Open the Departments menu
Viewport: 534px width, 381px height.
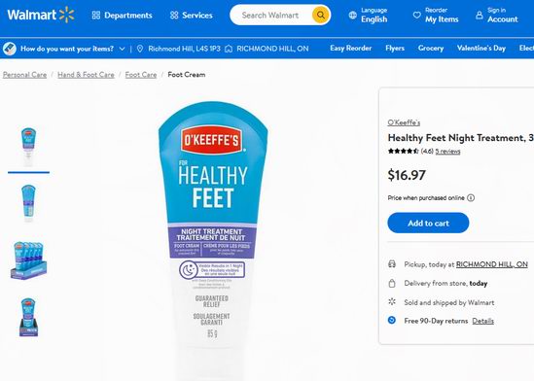pos(123,16)
